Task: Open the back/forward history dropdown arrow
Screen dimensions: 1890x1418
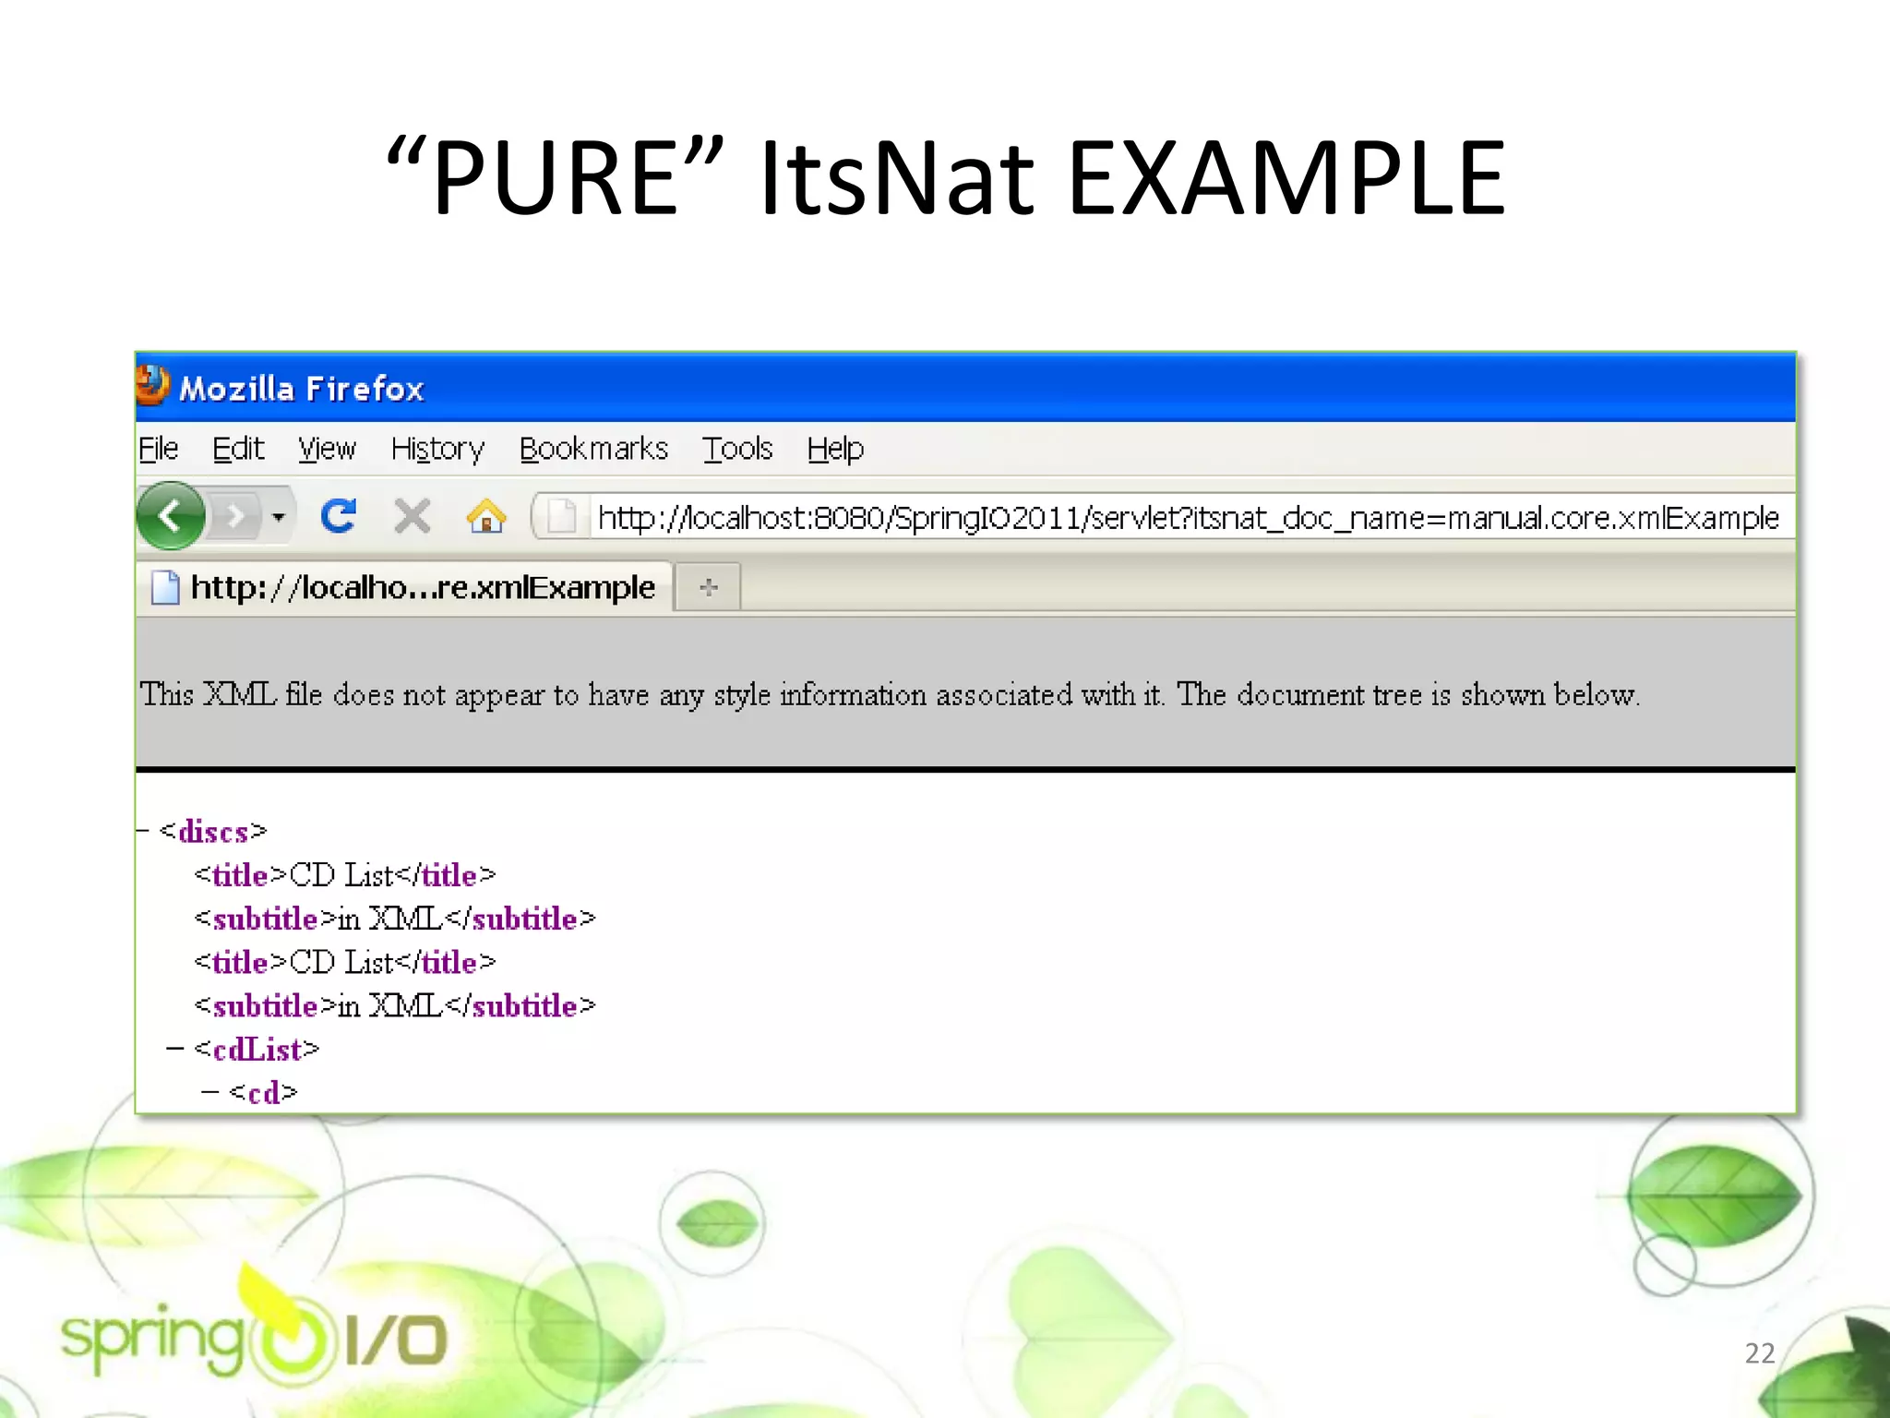Action: (279, 516)
